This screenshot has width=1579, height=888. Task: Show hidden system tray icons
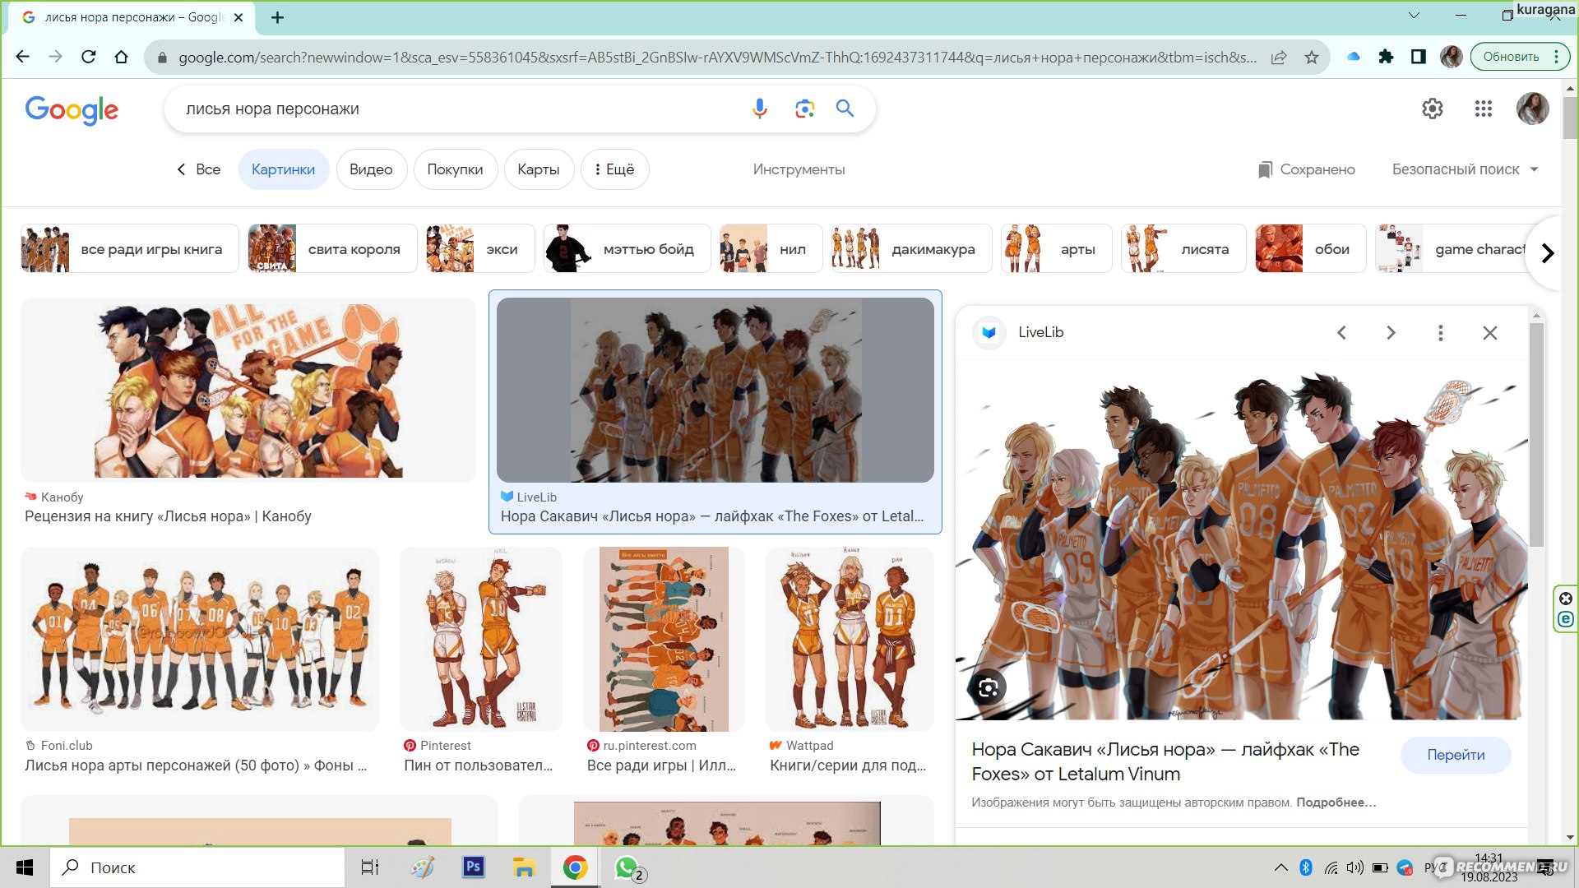point(1280,867)
